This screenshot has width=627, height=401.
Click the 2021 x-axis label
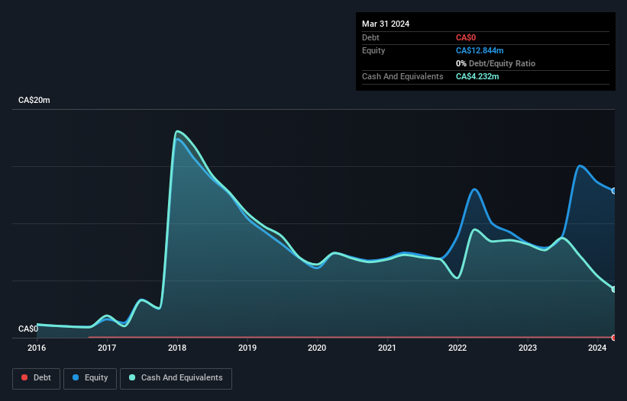pyautogui.click(x=387, y=348)
